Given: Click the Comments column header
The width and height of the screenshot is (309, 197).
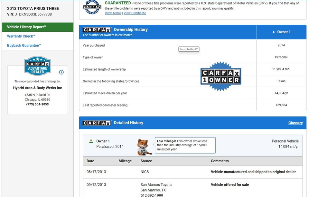Looking at the screenshot, I should [x=220, y=161].
